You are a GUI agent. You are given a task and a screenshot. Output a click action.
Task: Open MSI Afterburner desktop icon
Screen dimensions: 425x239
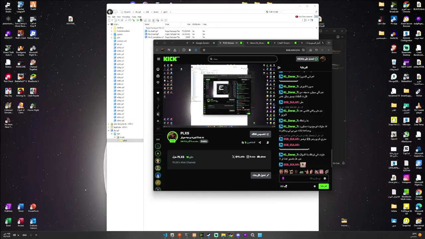[x=406, y=137]
